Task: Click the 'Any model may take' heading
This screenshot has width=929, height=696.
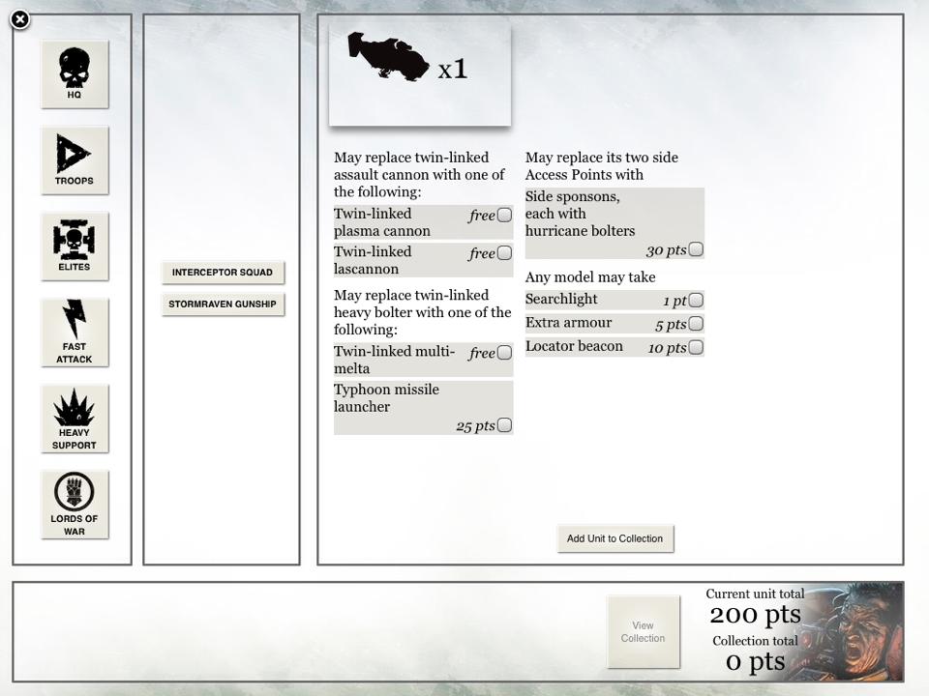Action: [590, 277]
